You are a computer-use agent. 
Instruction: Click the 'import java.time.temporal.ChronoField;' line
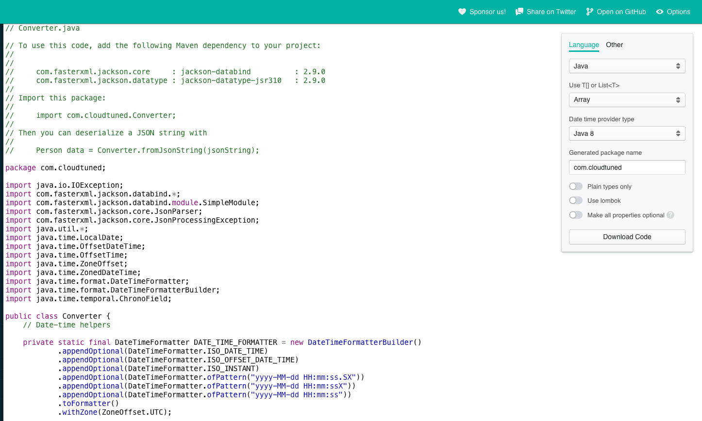88,299
